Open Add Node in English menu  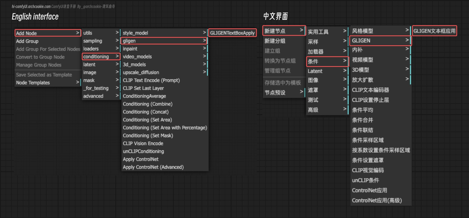[48, 33]
